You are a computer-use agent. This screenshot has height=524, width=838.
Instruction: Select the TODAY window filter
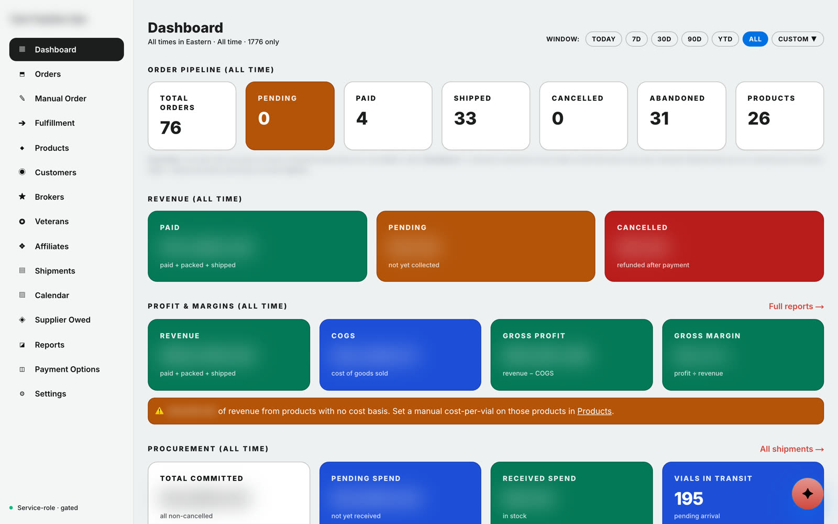tap(603, 39)
